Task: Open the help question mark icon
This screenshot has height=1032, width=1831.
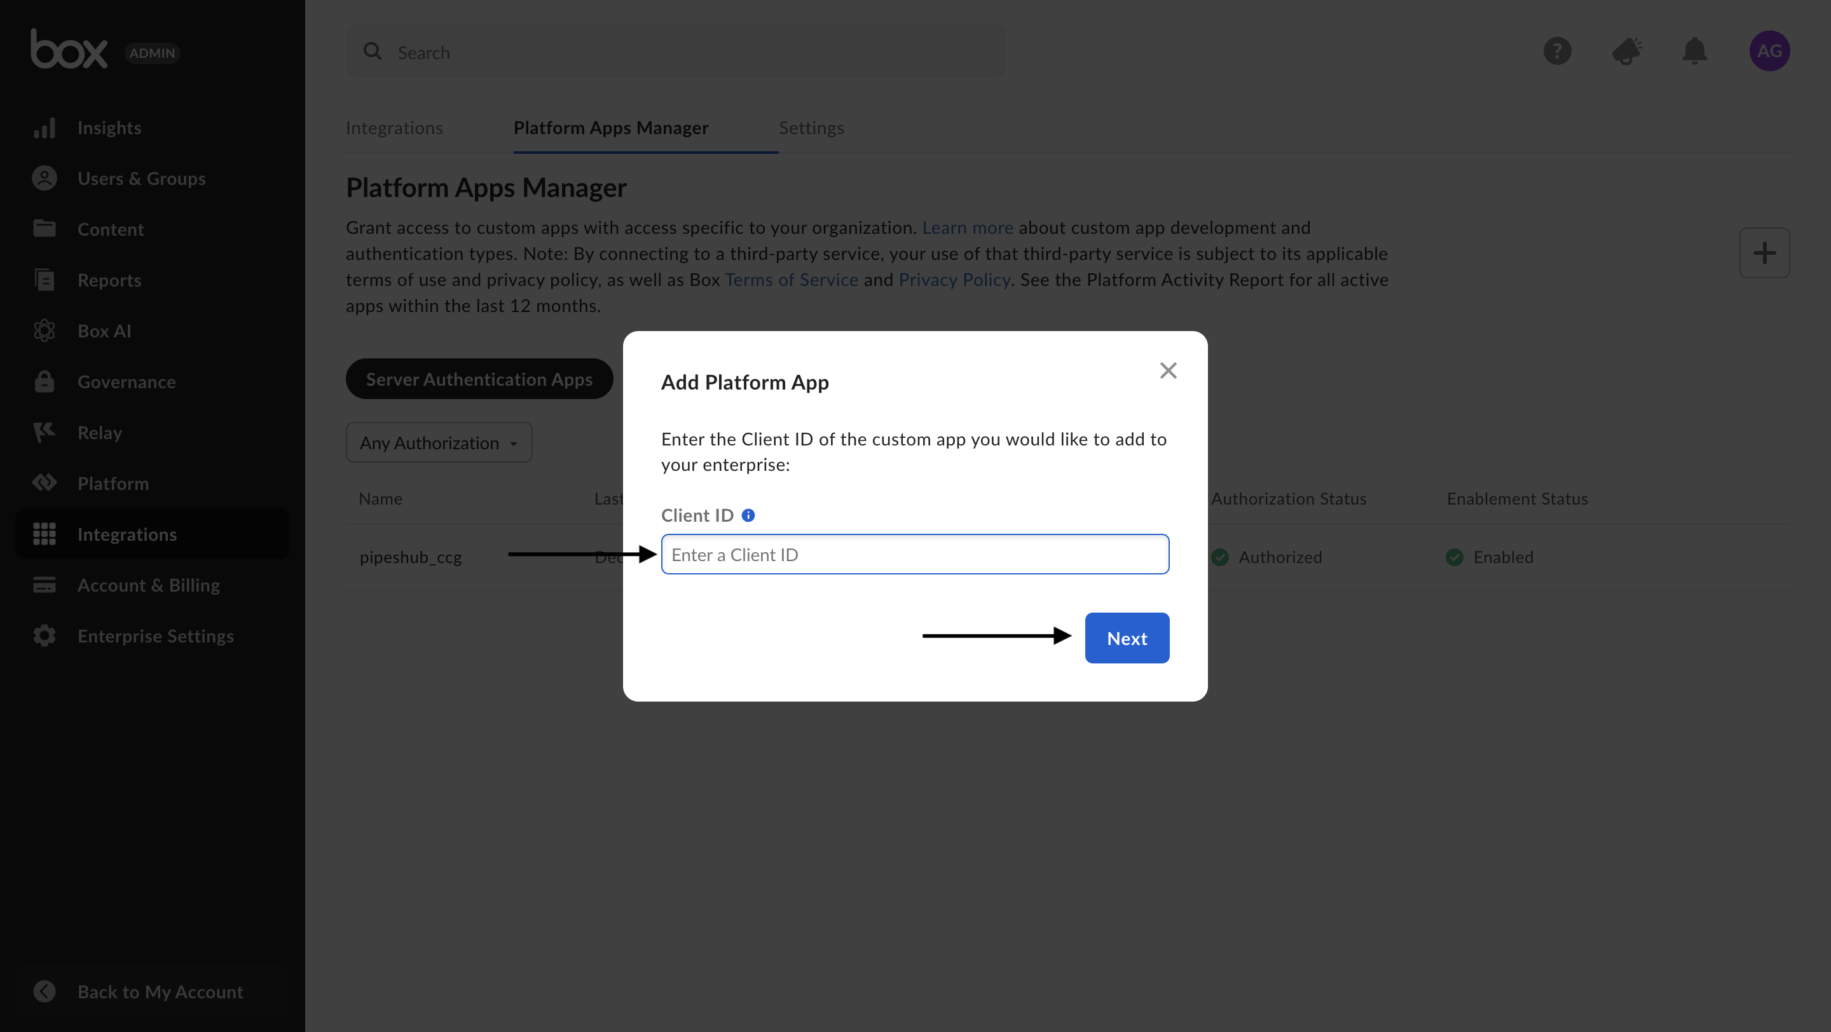Action: (x=1558, y=51)
